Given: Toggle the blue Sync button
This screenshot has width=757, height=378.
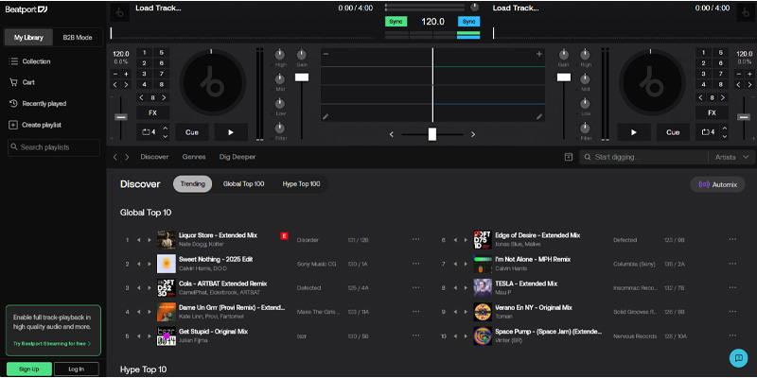Looking at the screenshot, I should (x=468, y=21).
